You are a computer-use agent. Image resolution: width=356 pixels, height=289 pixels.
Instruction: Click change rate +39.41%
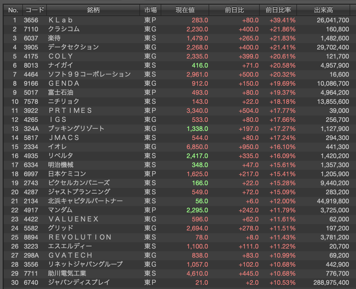(283, 20)
